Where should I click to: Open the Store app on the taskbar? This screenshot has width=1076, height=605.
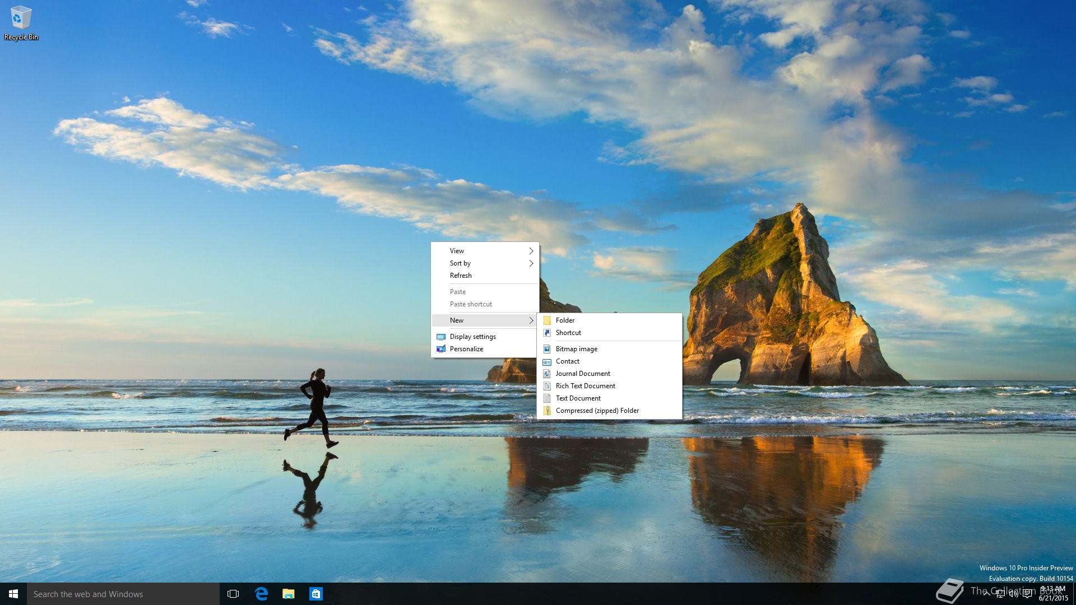click(316, 594)
